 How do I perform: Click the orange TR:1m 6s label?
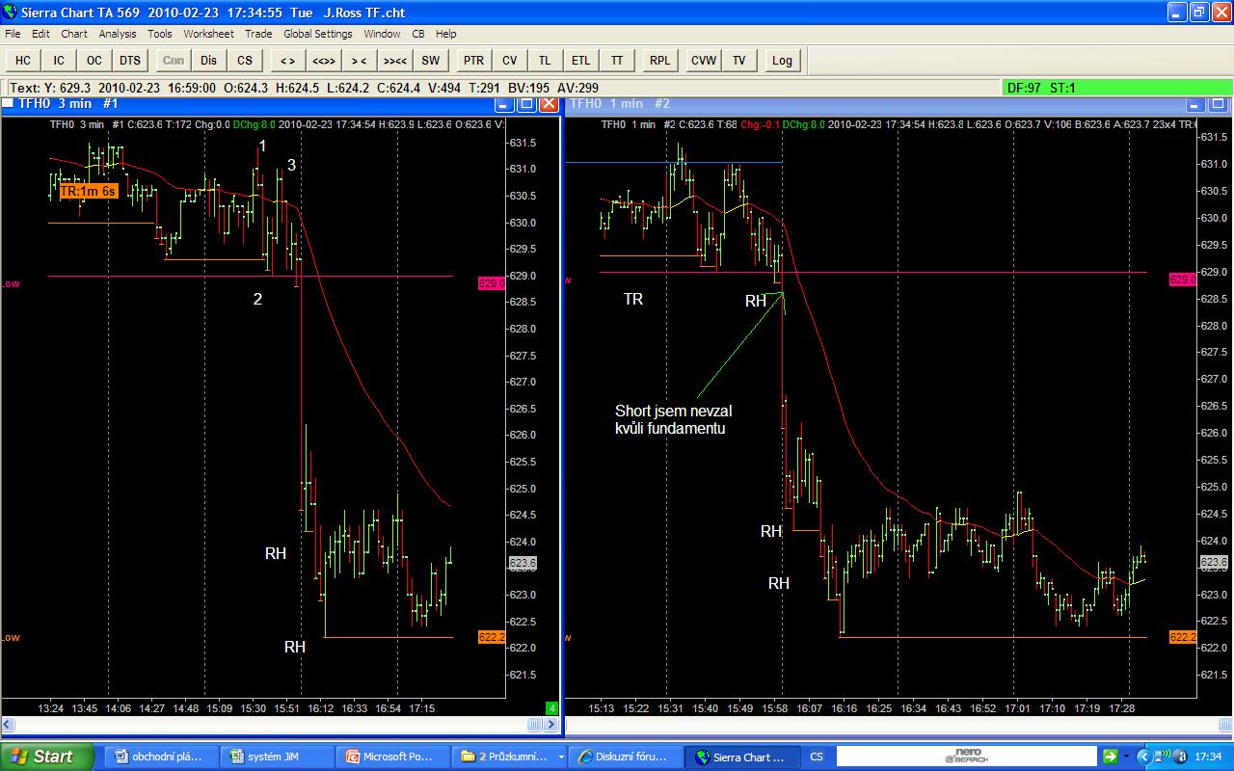[88, 192]
